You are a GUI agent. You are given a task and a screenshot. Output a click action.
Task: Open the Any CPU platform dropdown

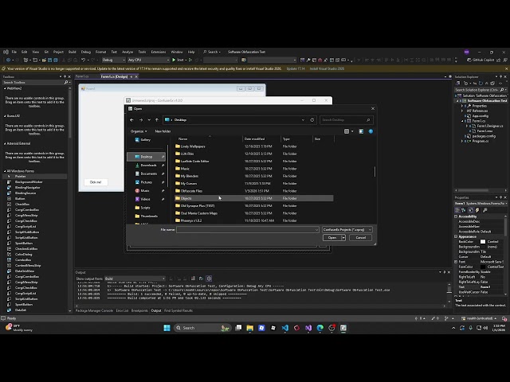pos(148,60)
